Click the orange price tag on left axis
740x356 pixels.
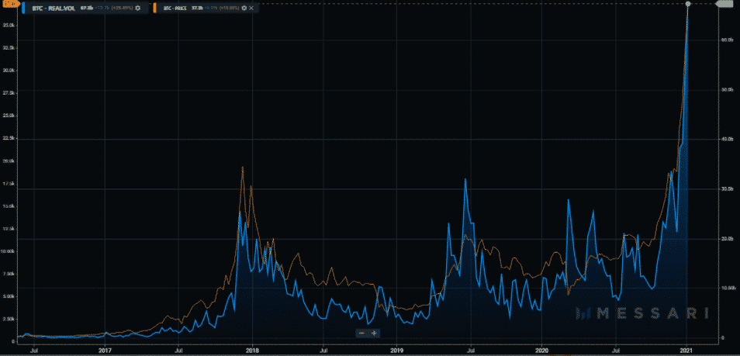9,5
